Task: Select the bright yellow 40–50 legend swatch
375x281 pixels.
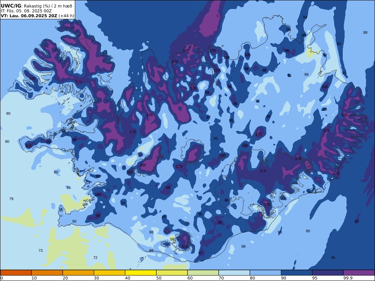Action: (x=141, y=273)
